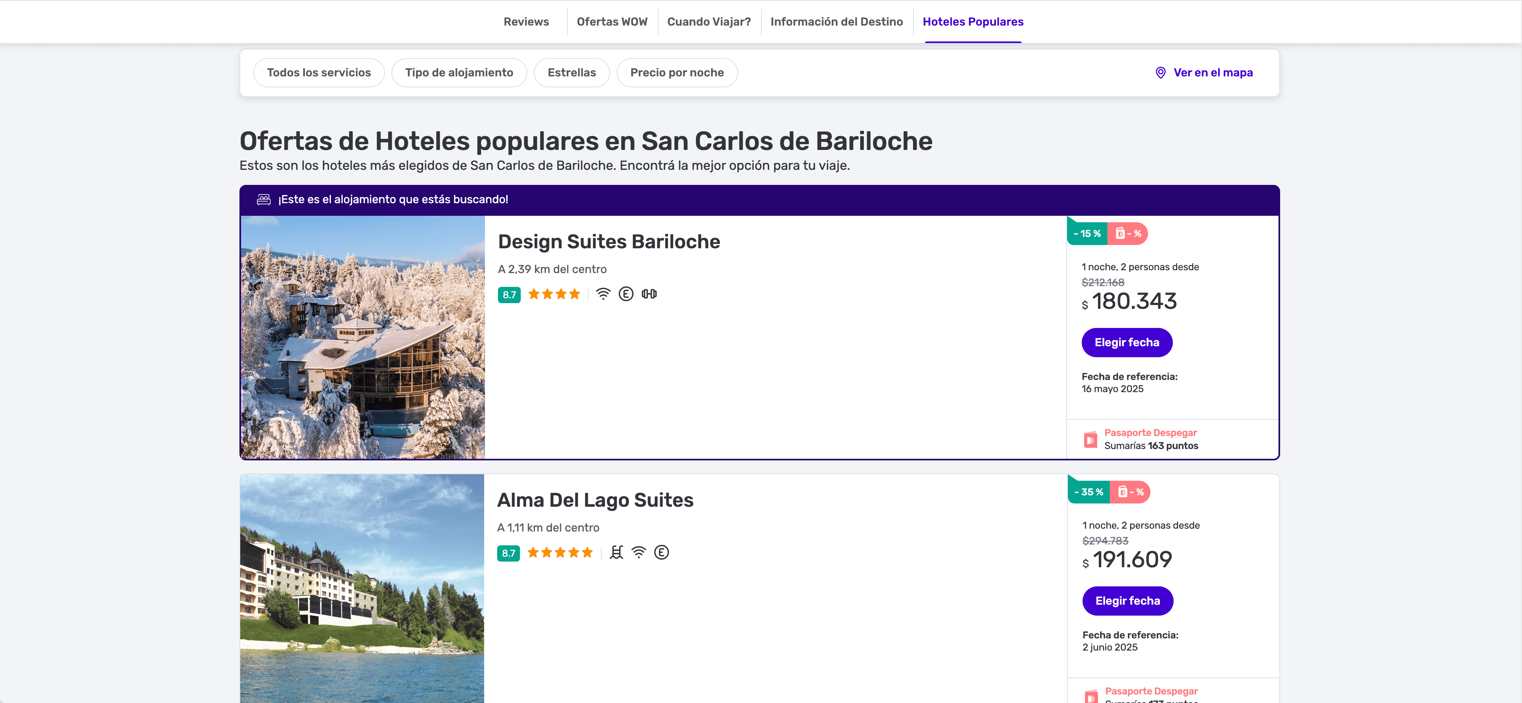The height and width of the screenshot is (703, 1522).
Task: Click Design Suites Pasaporte Despegar icon
Action: point(1090,440)
